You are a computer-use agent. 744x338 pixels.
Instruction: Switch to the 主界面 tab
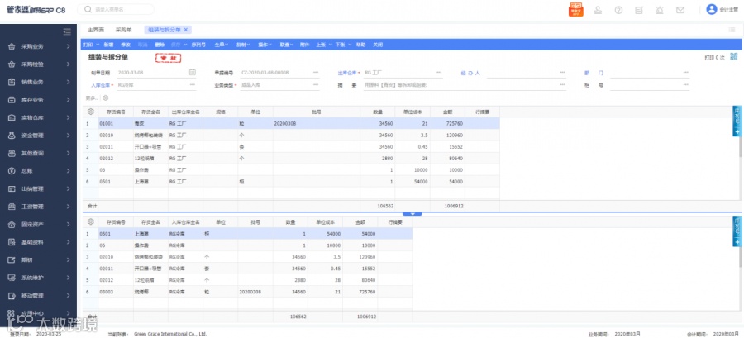click(96, 30)
